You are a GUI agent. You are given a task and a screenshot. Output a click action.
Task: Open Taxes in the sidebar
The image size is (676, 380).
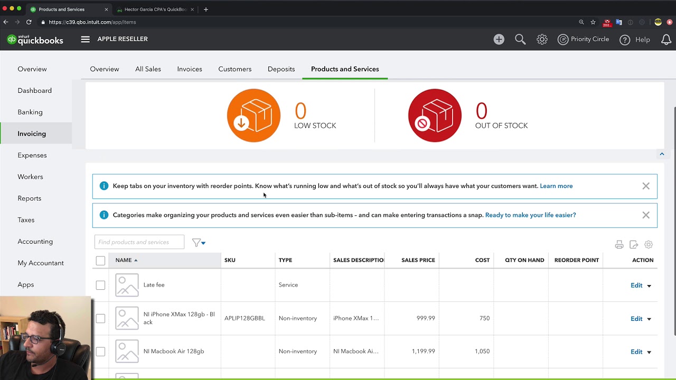pyautogui.click(x=26, y=220)
